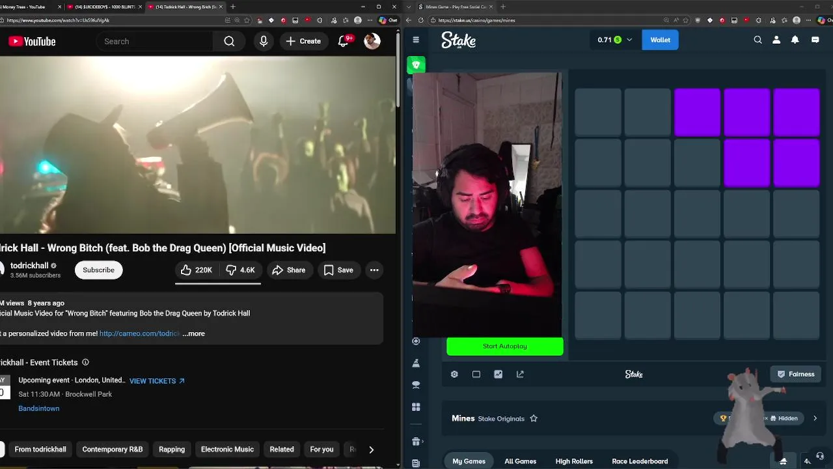This screenshot has height=469, width=833.
Task: Open Fairness dialog
Action: (795, 374)
